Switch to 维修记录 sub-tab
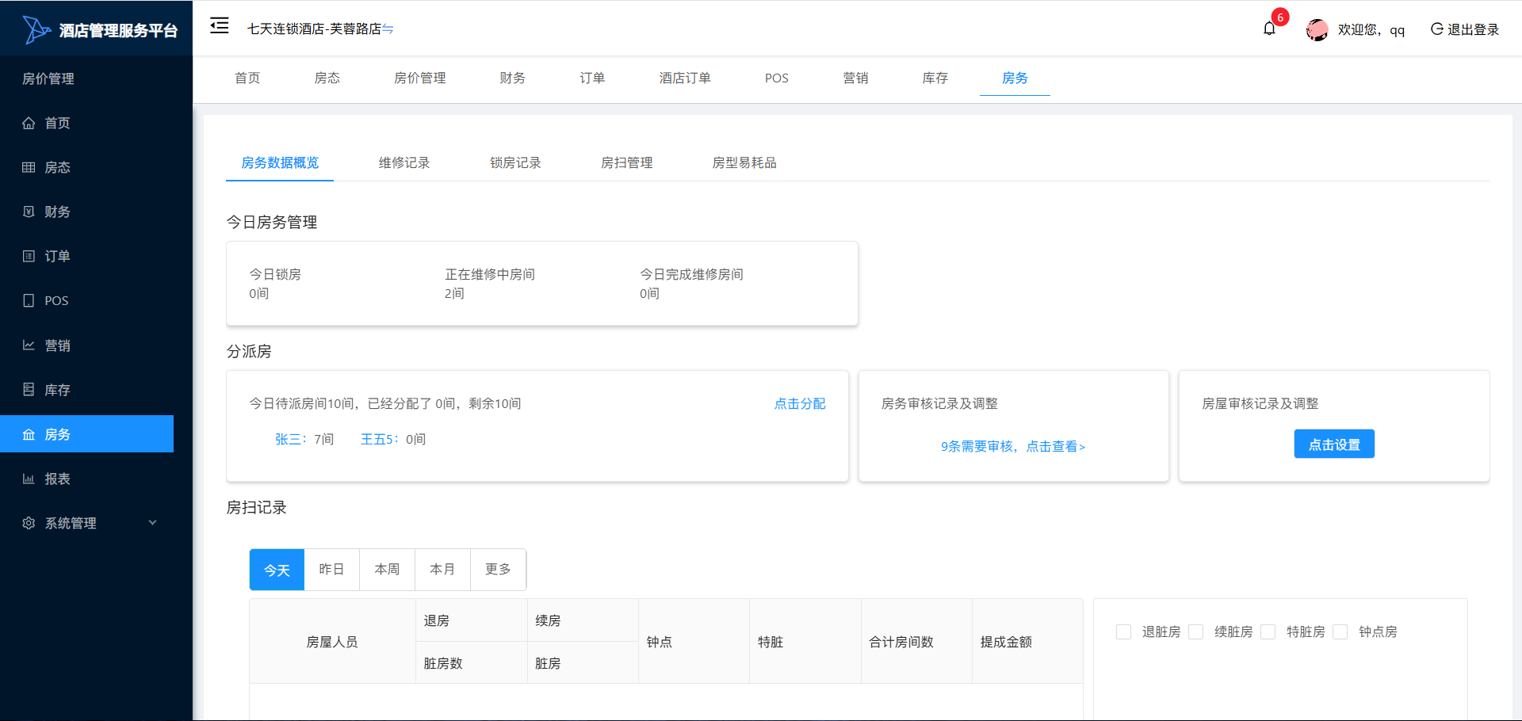 [x=404, y=162]
